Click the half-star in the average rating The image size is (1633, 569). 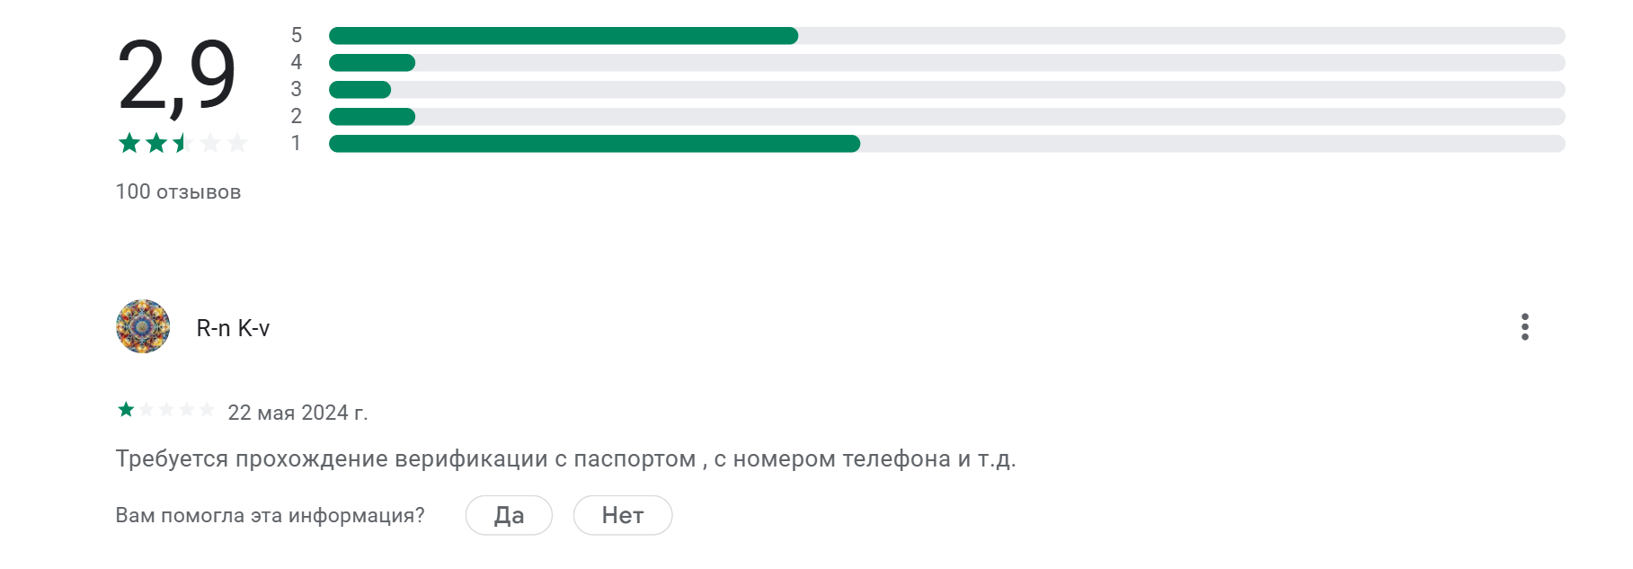coord(184,142)
